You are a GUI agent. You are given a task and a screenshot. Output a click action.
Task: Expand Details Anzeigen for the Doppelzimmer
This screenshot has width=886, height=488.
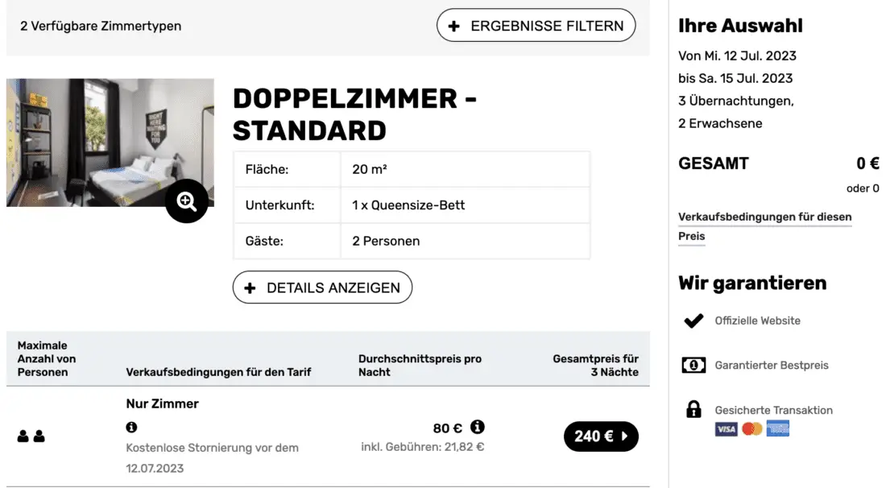coord(322,287)
